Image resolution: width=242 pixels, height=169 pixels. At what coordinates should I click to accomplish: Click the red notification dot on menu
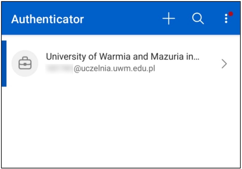tap(231, 14)
